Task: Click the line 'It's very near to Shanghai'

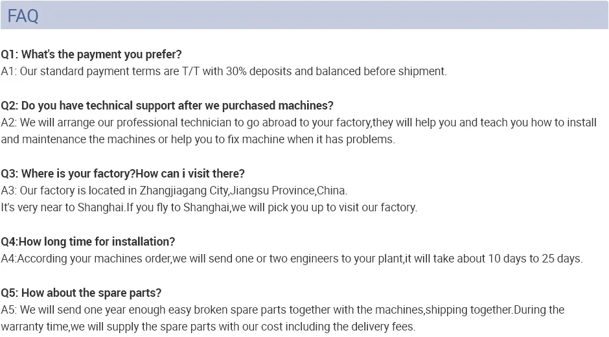Action: [x=209, y=207]
